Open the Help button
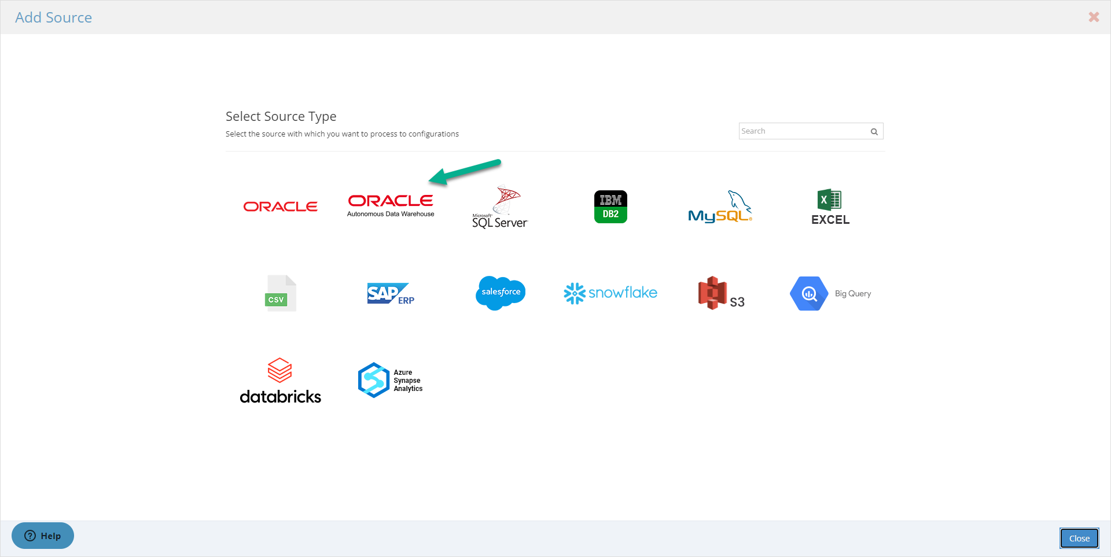Viewport: 1111px width, 557px height. click(x=43, y=536)
